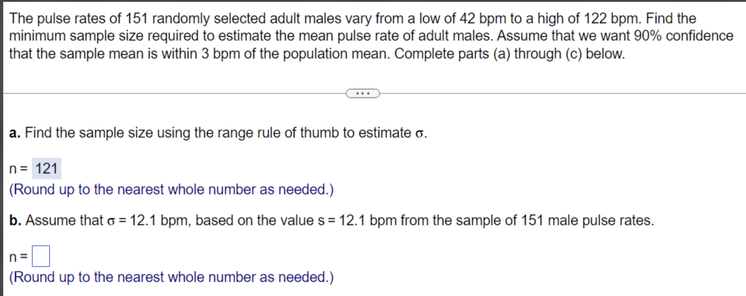The image size is (746, 296).
Task: Click the part a question text
Action: [x=215, y=133]
